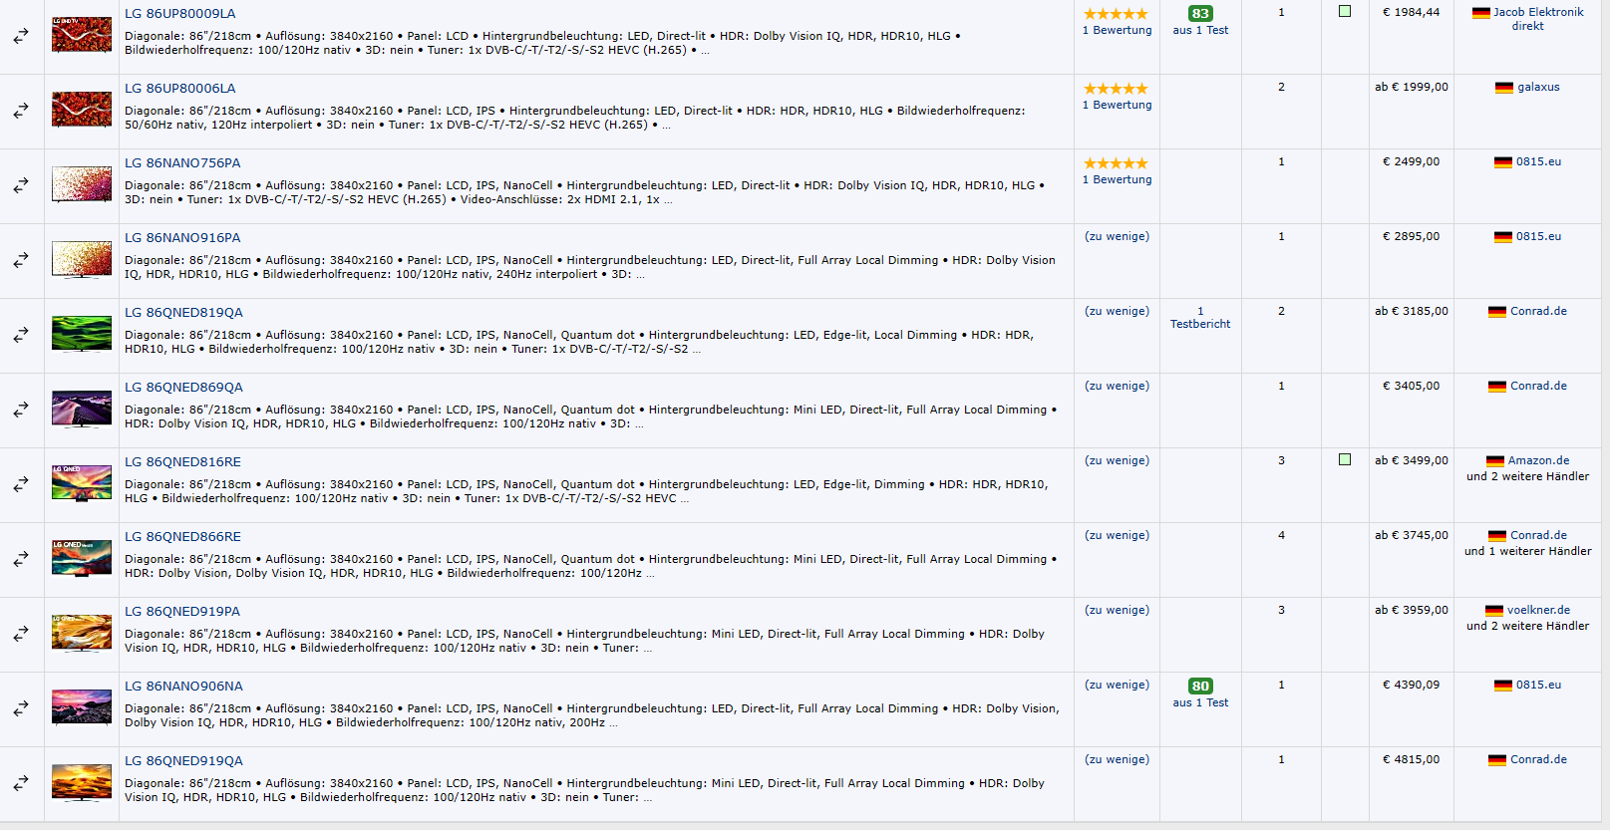The image size is (1610, 830).
Task: Click the price ab € 3185,00
Action: point(1412,311)
